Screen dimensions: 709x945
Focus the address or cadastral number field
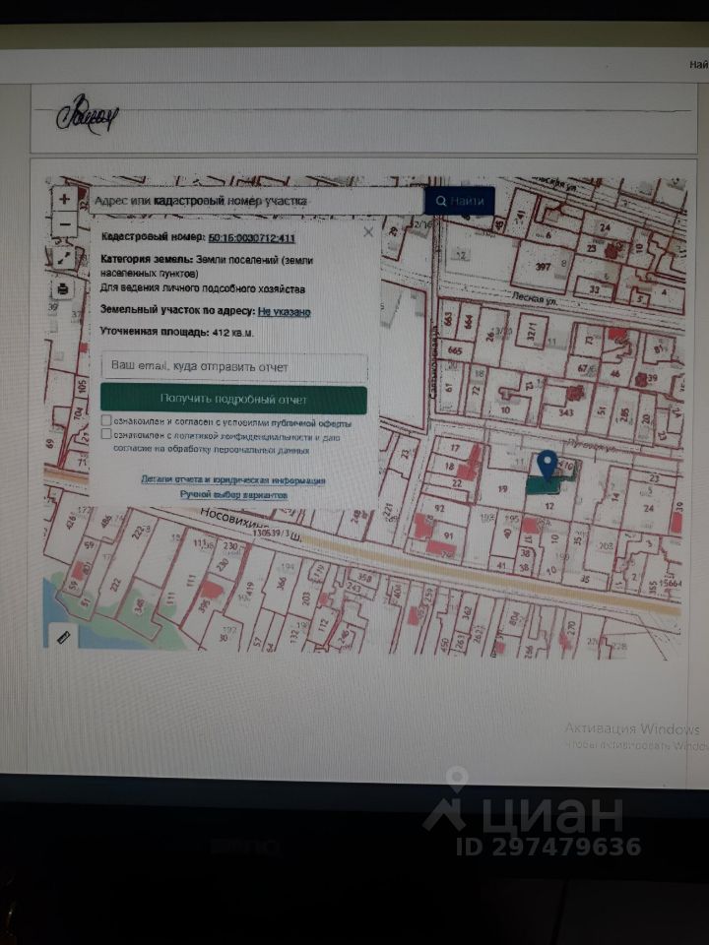point(256,201)
